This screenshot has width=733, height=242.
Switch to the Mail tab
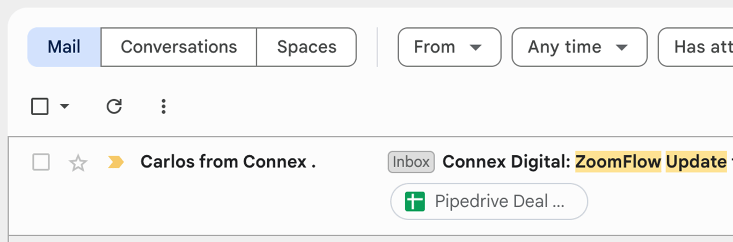(64, 47)
